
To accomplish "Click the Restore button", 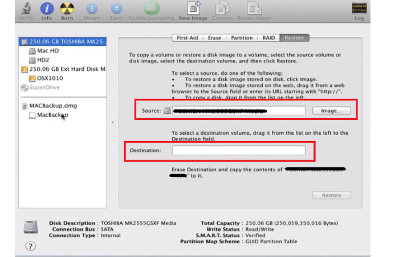I will pyautogui.click(x=332, y=195).
